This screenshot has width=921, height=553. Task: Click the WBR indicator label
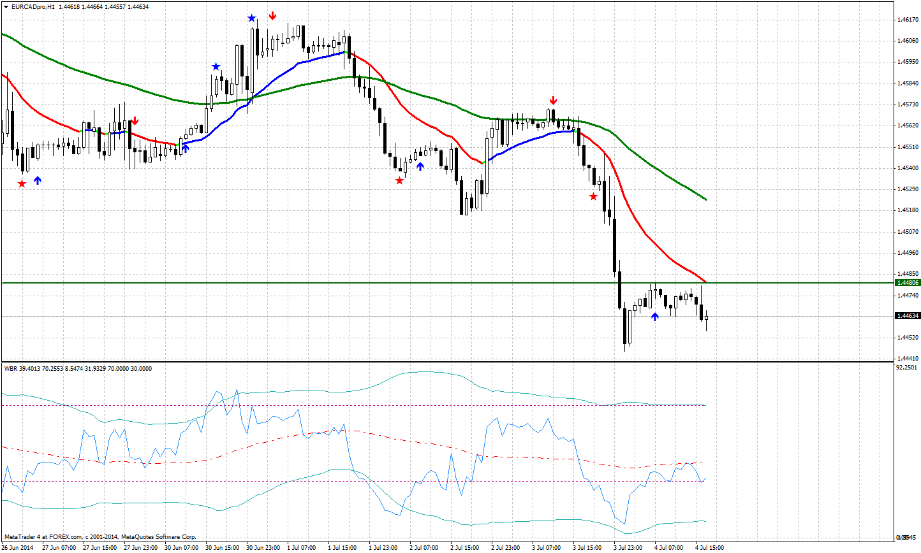tap(10, 368)
